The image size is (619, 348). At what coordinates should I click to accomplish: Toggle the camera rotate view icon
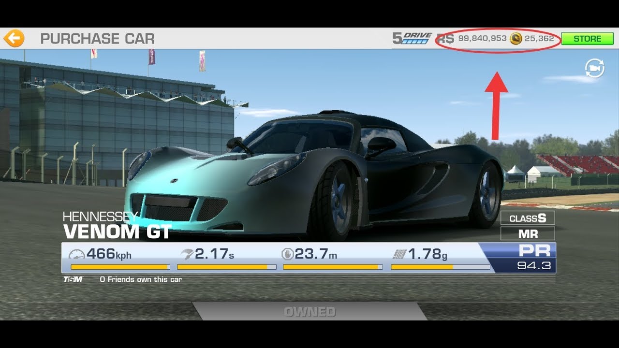point(594,69)
